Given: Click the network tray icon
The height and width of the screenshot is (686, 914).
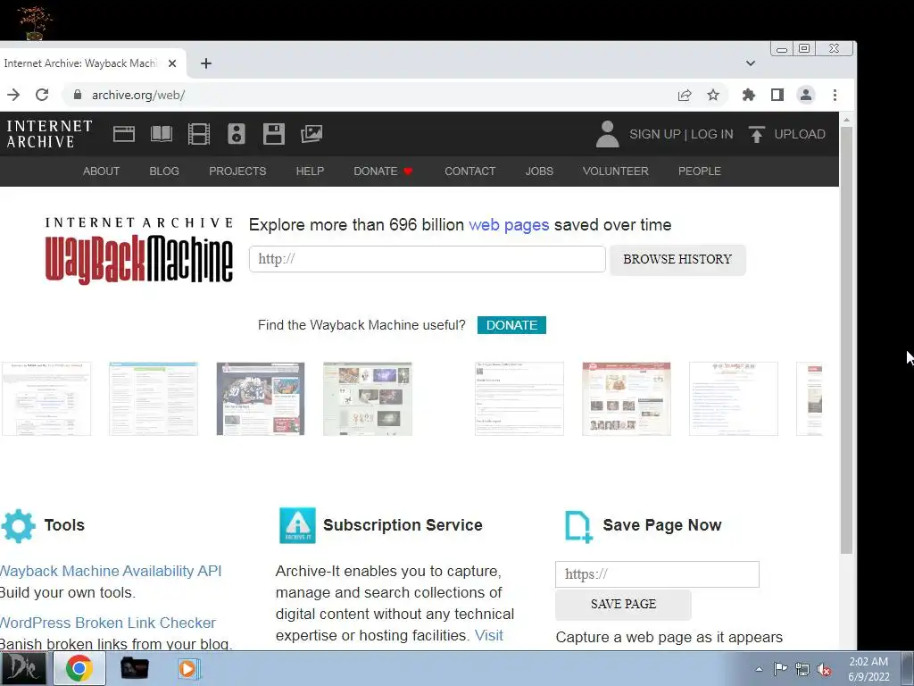Looking at the screenshot, I should pos(802,670).
